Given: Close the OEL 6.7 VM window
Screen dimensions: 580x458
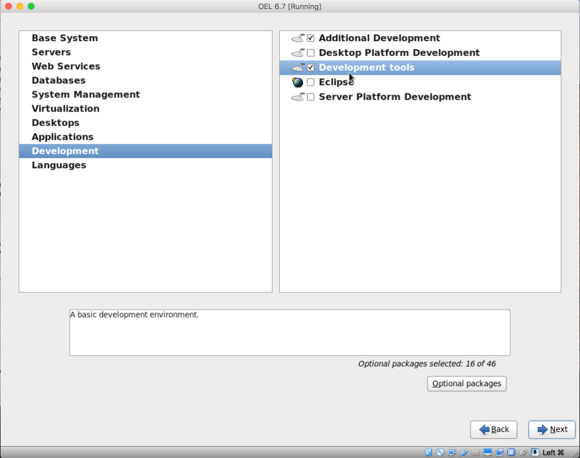Looking at the screenshot, I should (x=8, y=6).
